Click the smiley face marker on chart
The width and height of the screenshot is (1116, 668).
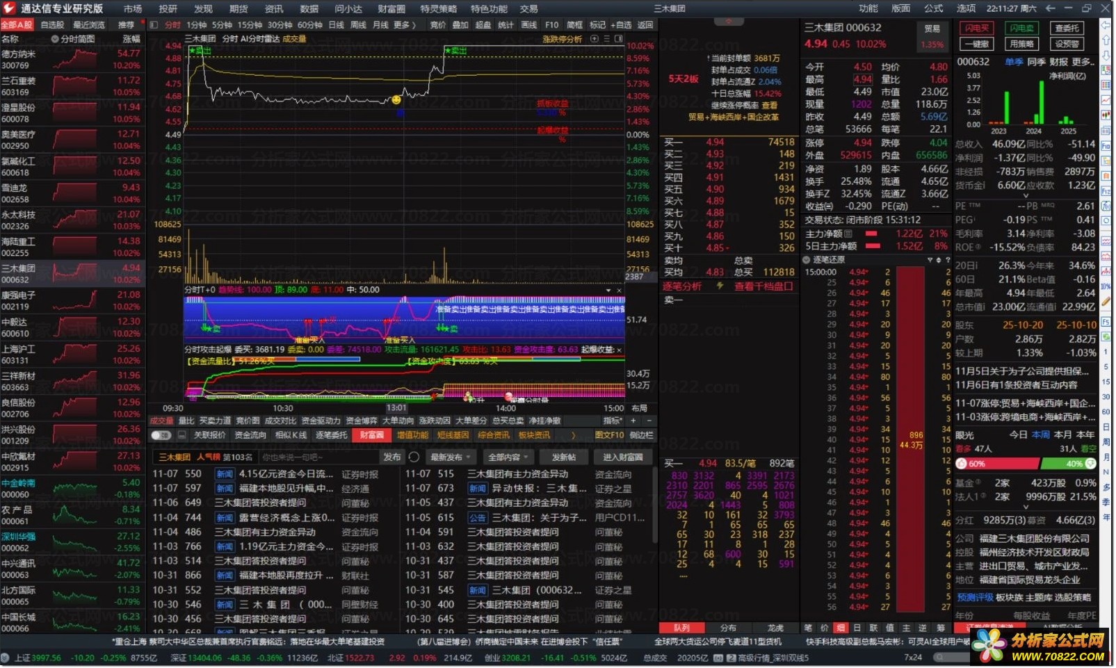(396, 100)
